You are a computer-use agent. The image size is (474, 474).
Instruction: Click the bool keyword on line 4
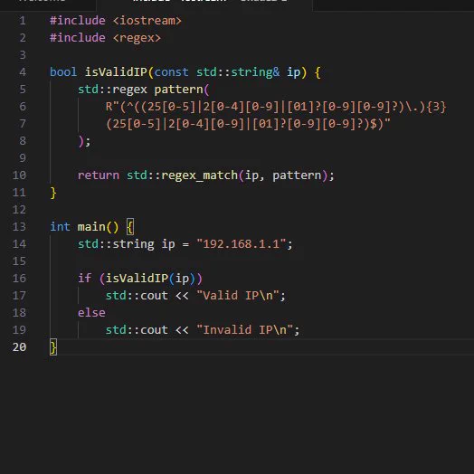(63, 72)
